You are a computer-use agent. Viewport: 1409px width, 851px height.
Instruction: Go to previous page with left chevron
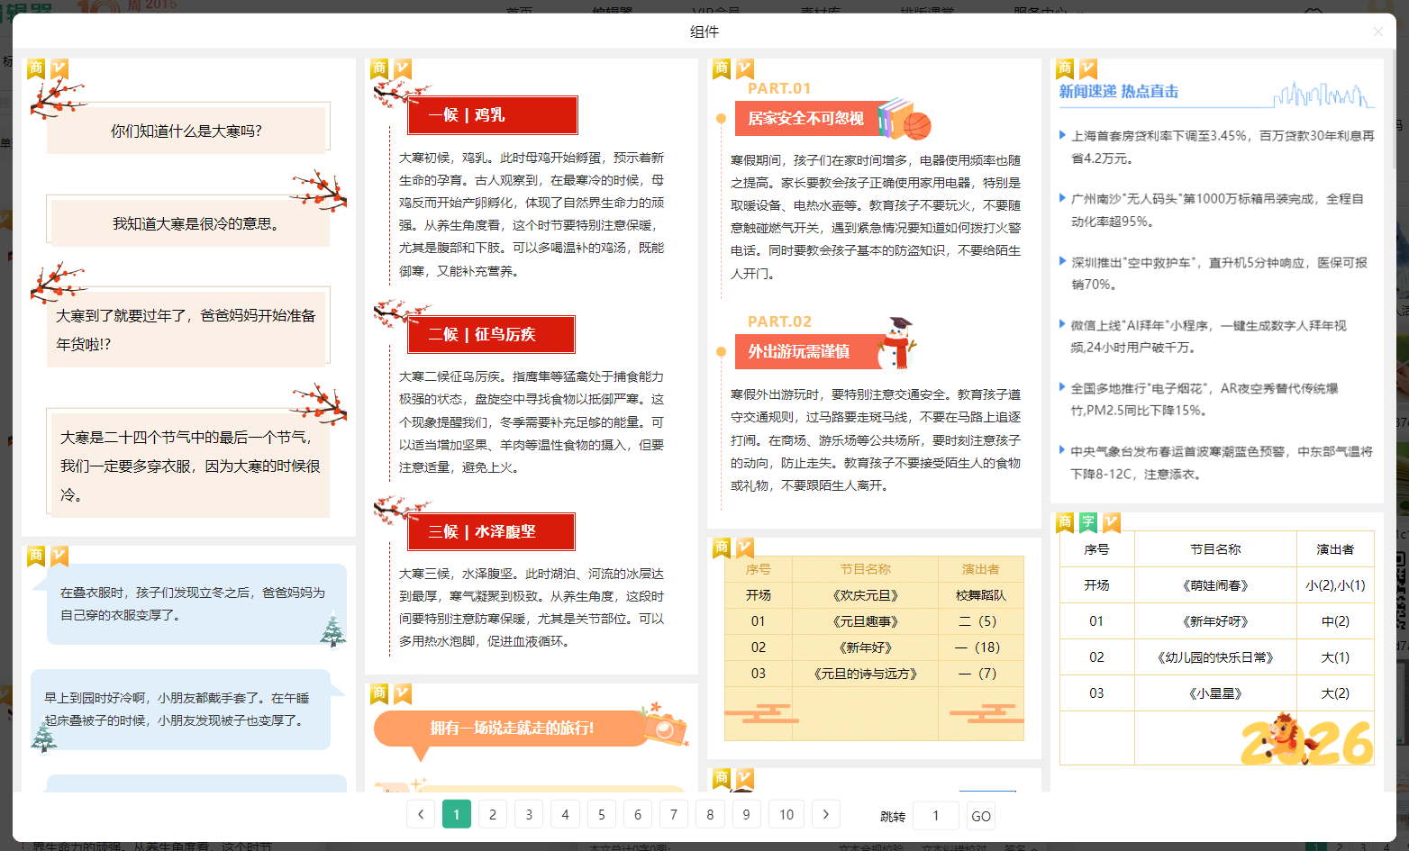click(x=421, y=814)
